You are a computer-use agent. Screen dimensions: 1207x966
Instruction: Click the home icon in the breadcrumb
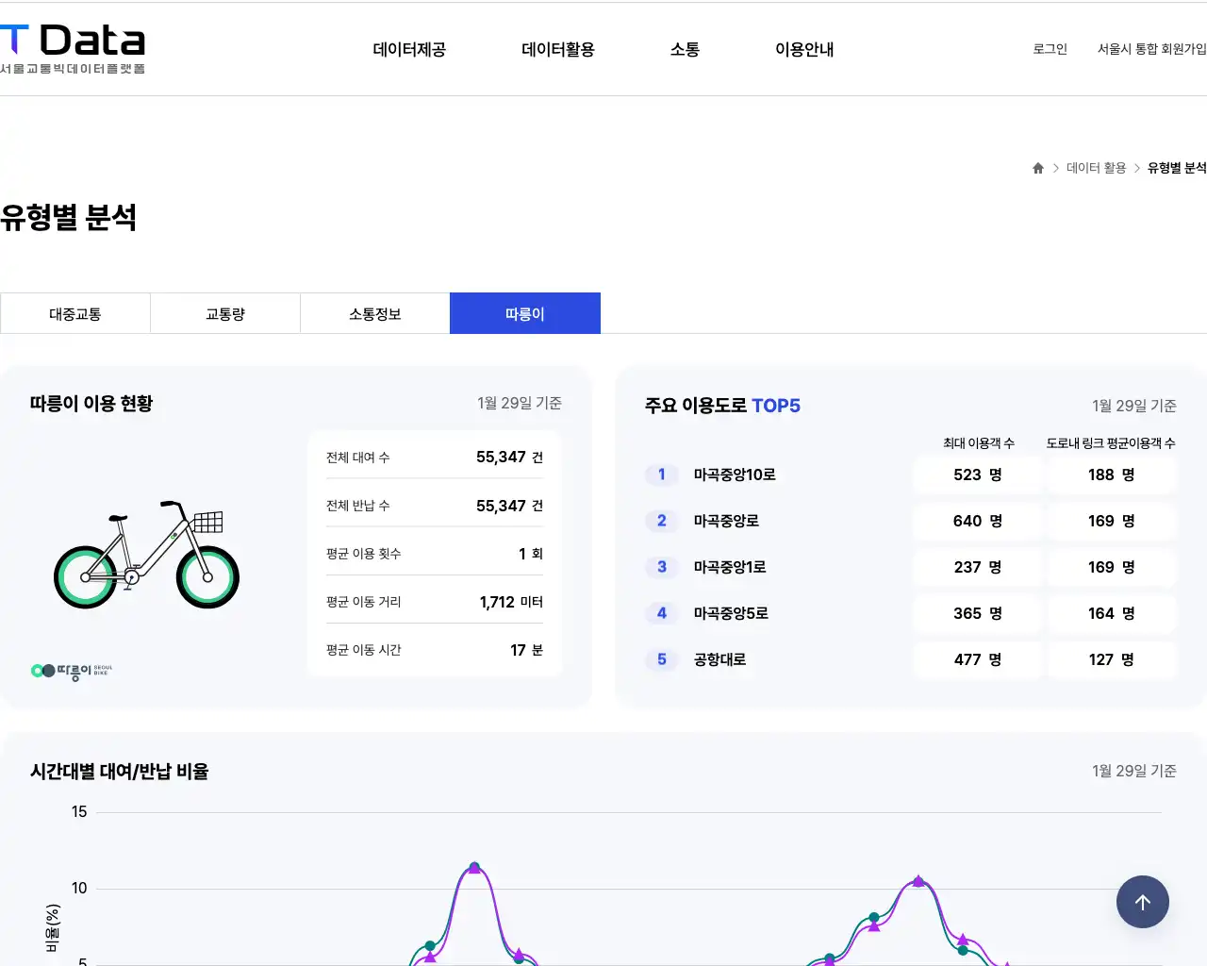point(1037,167)
